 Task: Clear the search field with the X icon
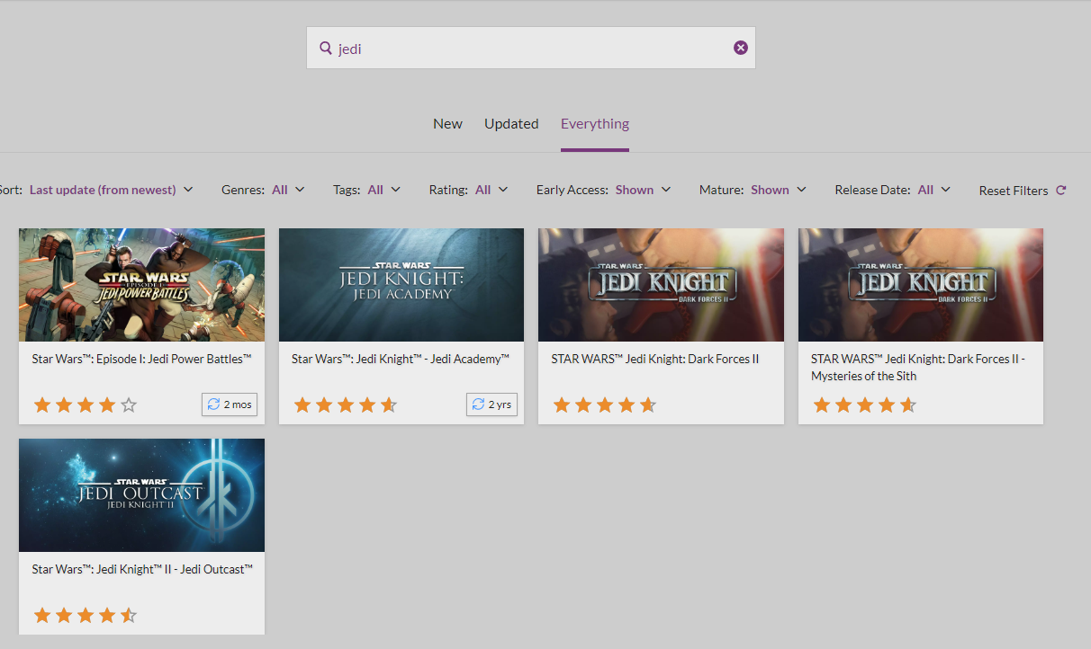pos(741,48)
